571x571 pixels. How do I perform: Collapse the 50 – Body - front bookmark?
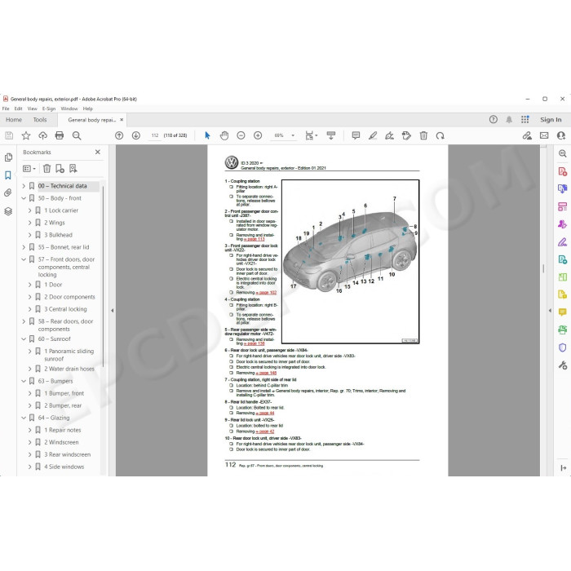point(24,198)
